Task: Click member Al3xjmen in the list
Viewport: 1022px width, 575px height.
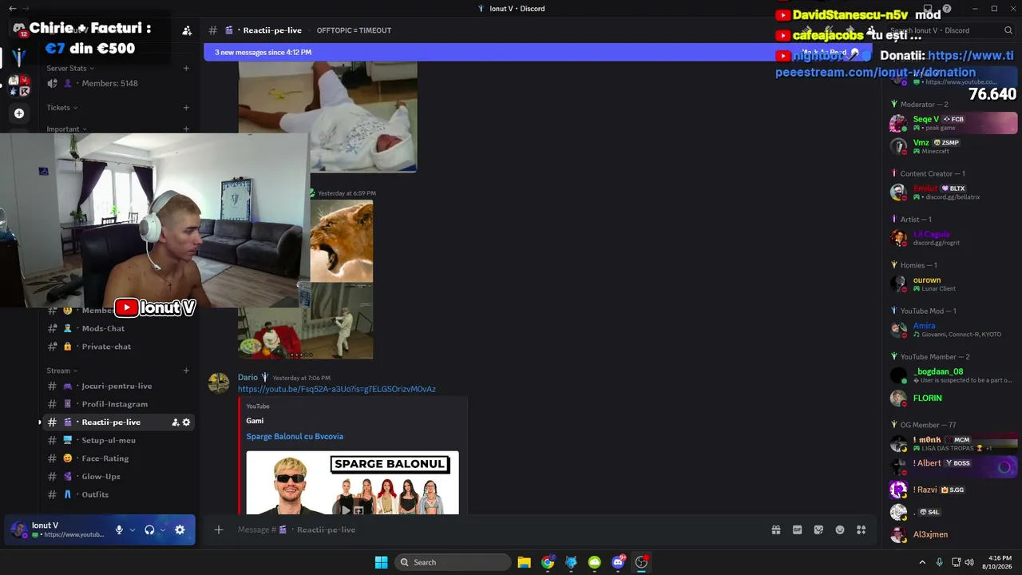Action: 953,535
